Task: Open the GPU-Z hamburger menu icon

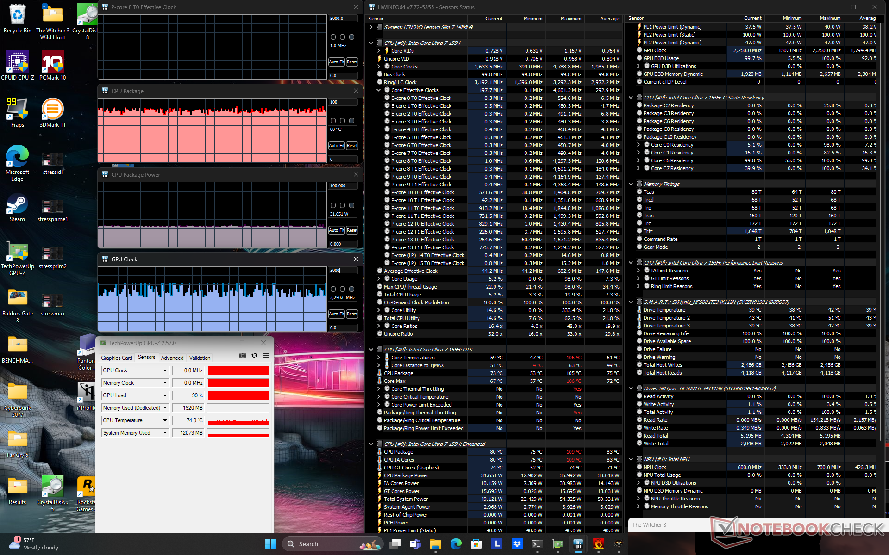Action: pyautogui.click(x=266, y=355)
